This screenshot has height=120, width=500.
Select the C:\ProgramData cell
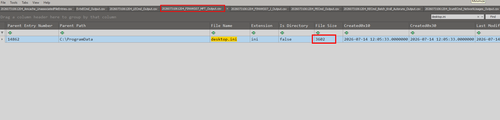click(x=134, y=39)
